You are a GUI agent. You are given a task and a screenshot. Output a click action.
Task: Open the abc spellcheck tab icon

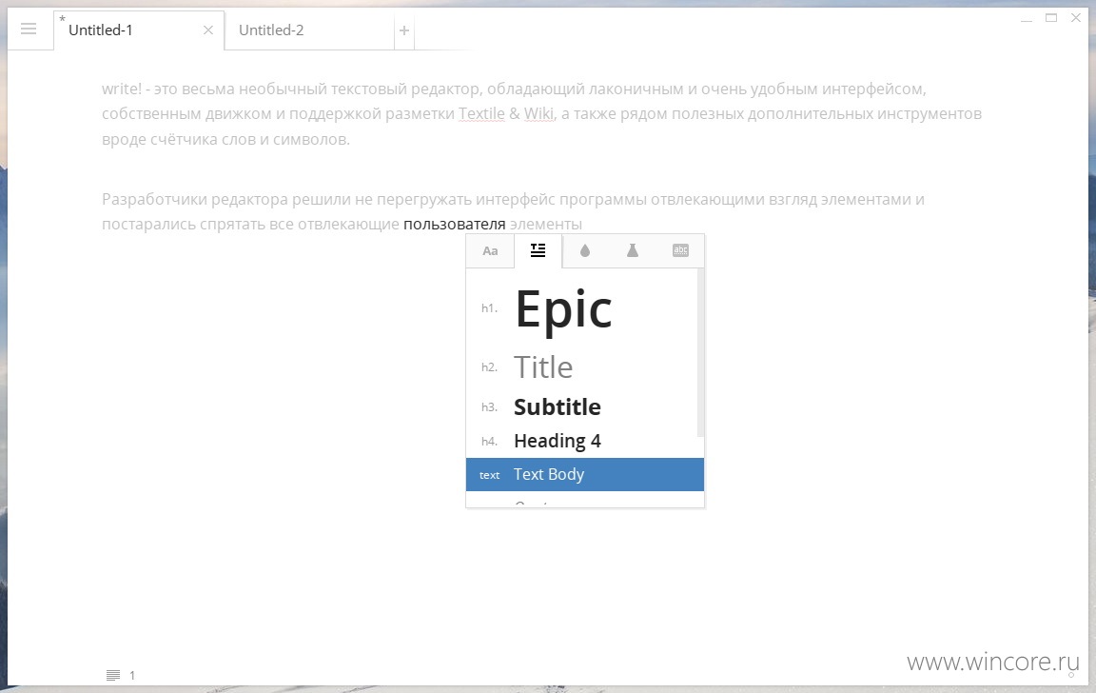[x=680, y=250]
